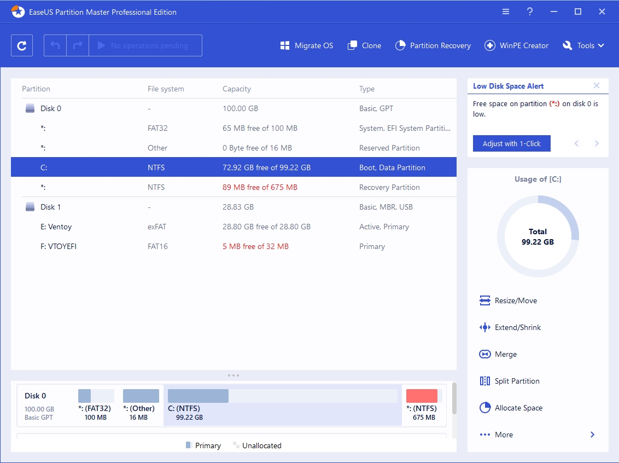Open the help question mark icon

[530, 11]
